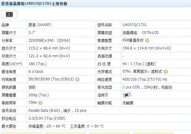
Task: Click the 180 (Typ.) brightness value
Action: point(38,64)
